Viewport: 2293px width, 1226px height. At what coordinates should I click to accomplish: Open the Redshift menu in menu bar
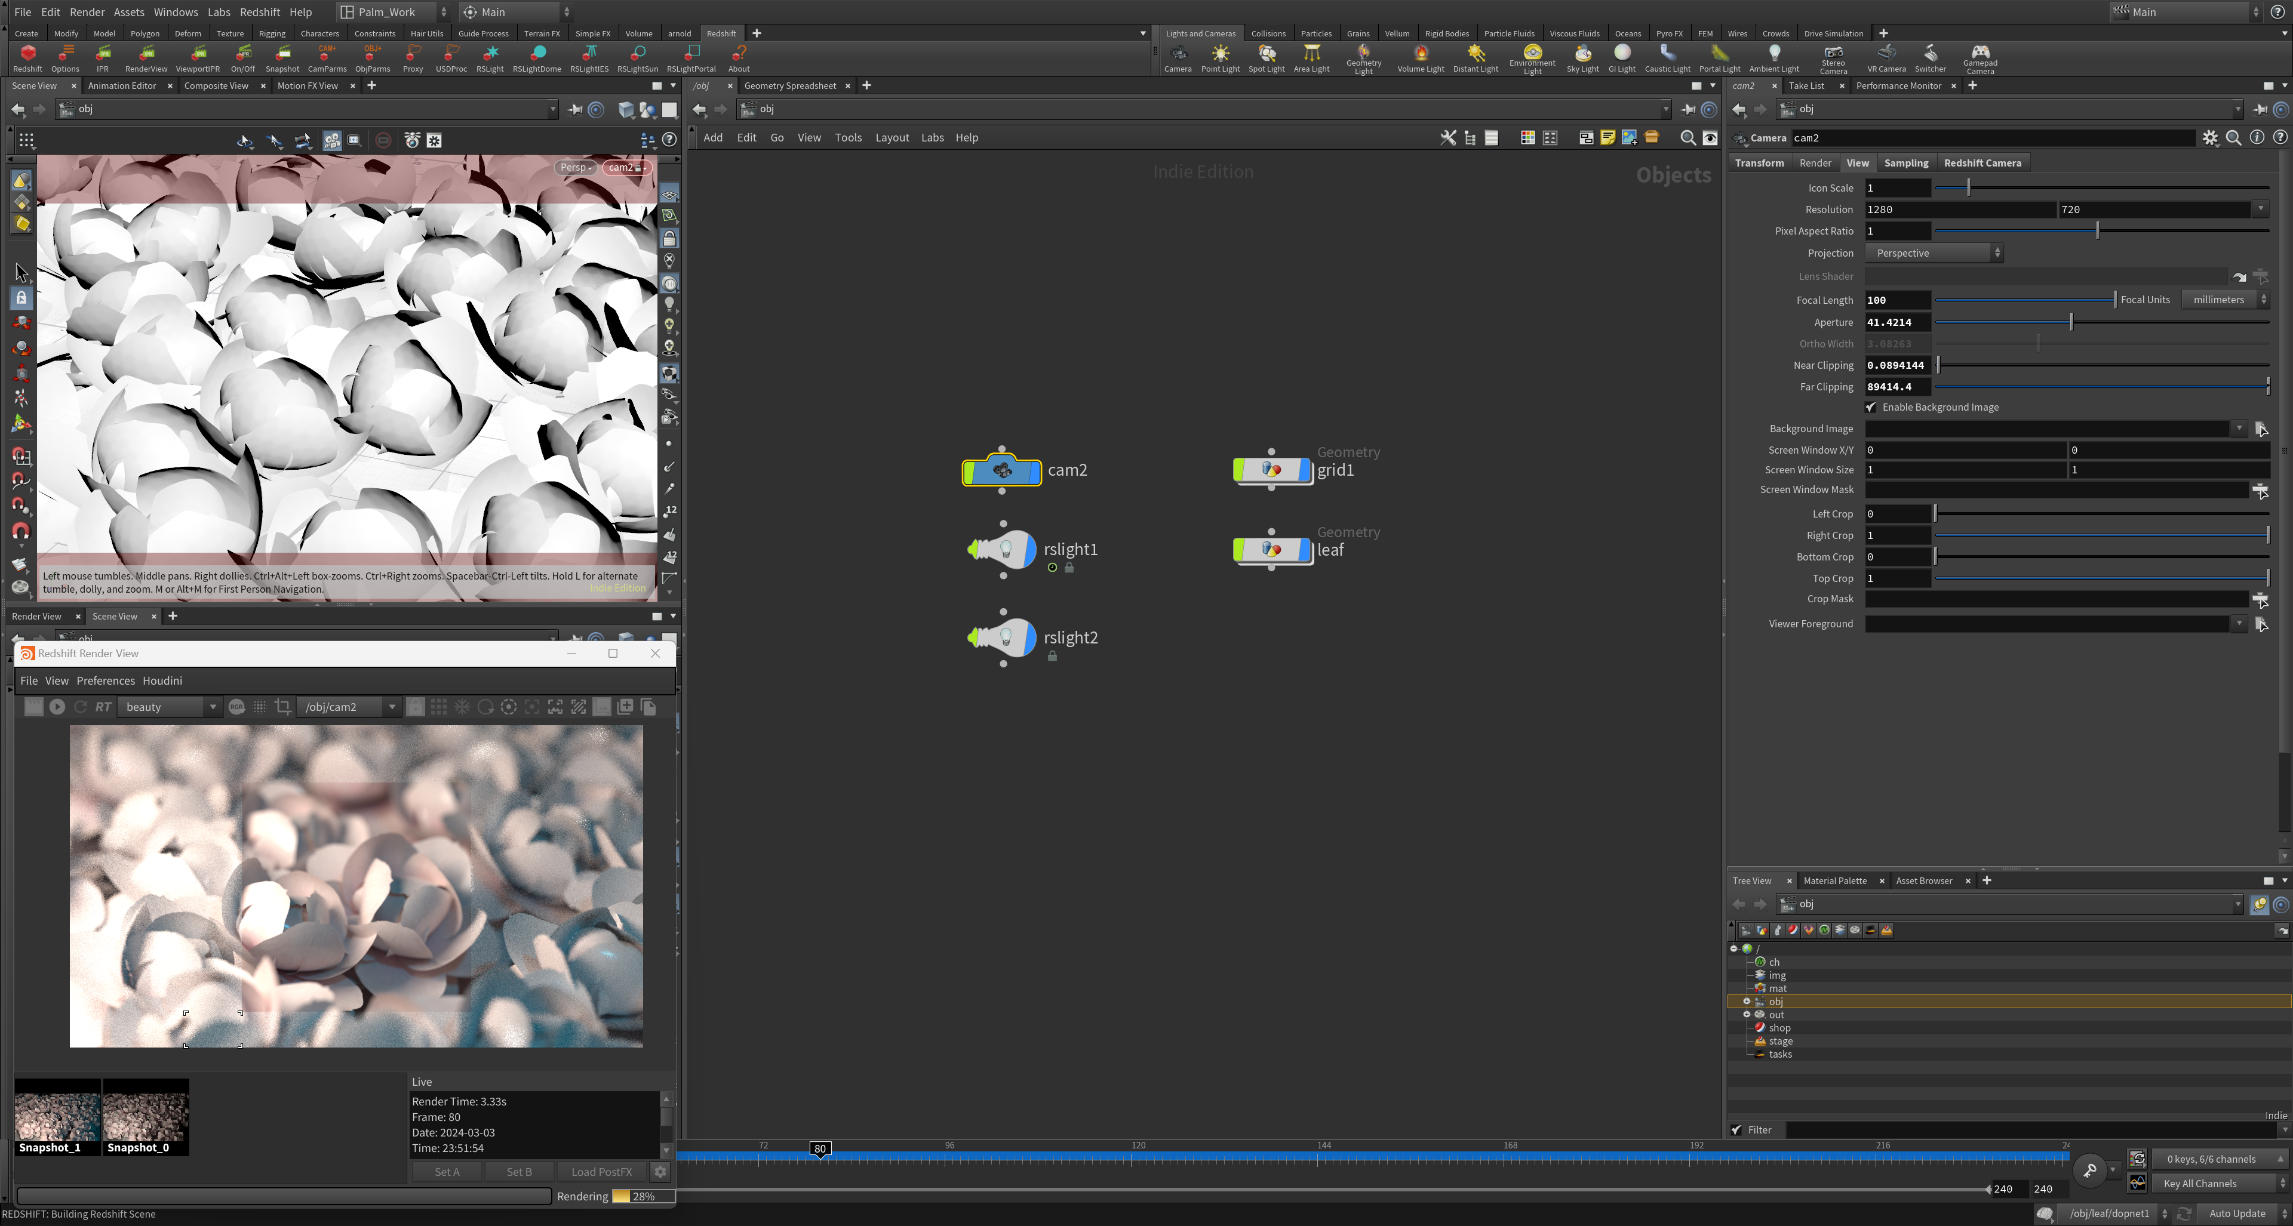point(260,11)
